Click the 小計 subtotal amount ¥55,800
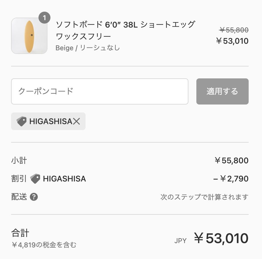Screen dimensions: 262x259 (232, 160)
